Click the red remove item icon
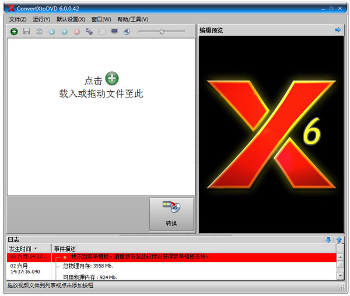The width and height of the screenshot is (350, 296). click(77, 32)
